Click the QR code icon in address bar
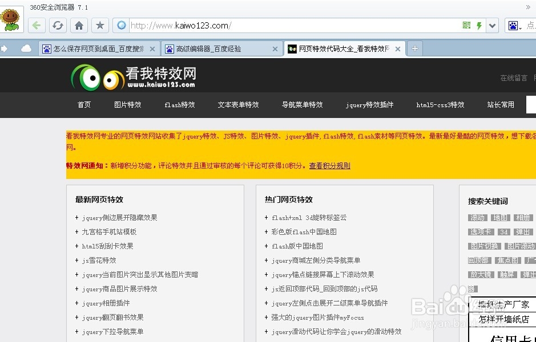This screenshot has width=536, height=342. (466, 25)
